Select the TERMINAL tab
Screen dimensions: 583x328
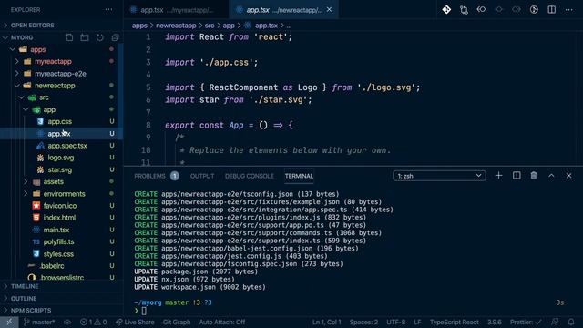click(x=299, y=176)
